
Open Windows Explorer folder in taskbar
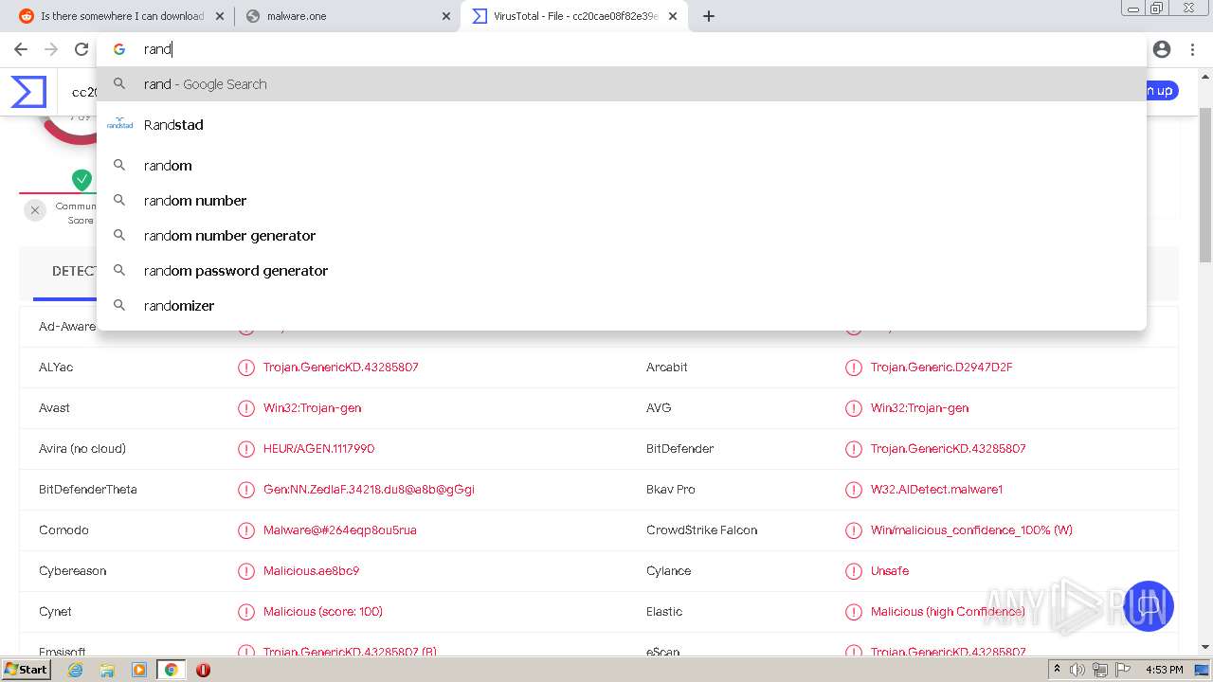click(x=107, y=670)
